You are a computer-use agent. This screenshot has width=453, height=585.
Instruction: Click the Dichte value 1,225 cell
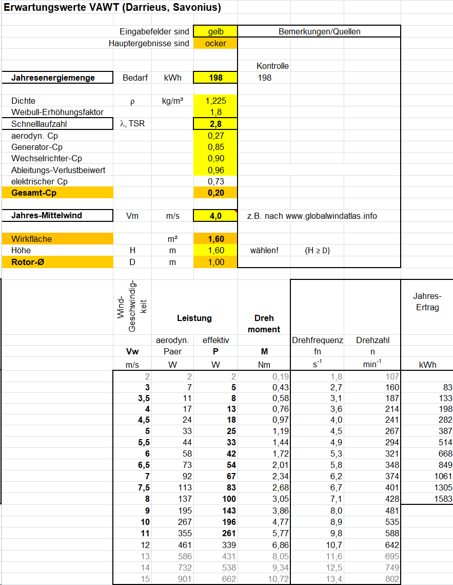coord(215,101)
